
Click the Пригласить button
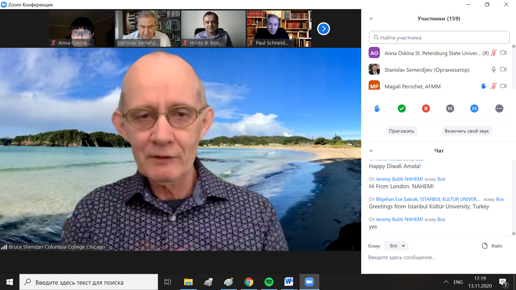(x=402, y=131)
